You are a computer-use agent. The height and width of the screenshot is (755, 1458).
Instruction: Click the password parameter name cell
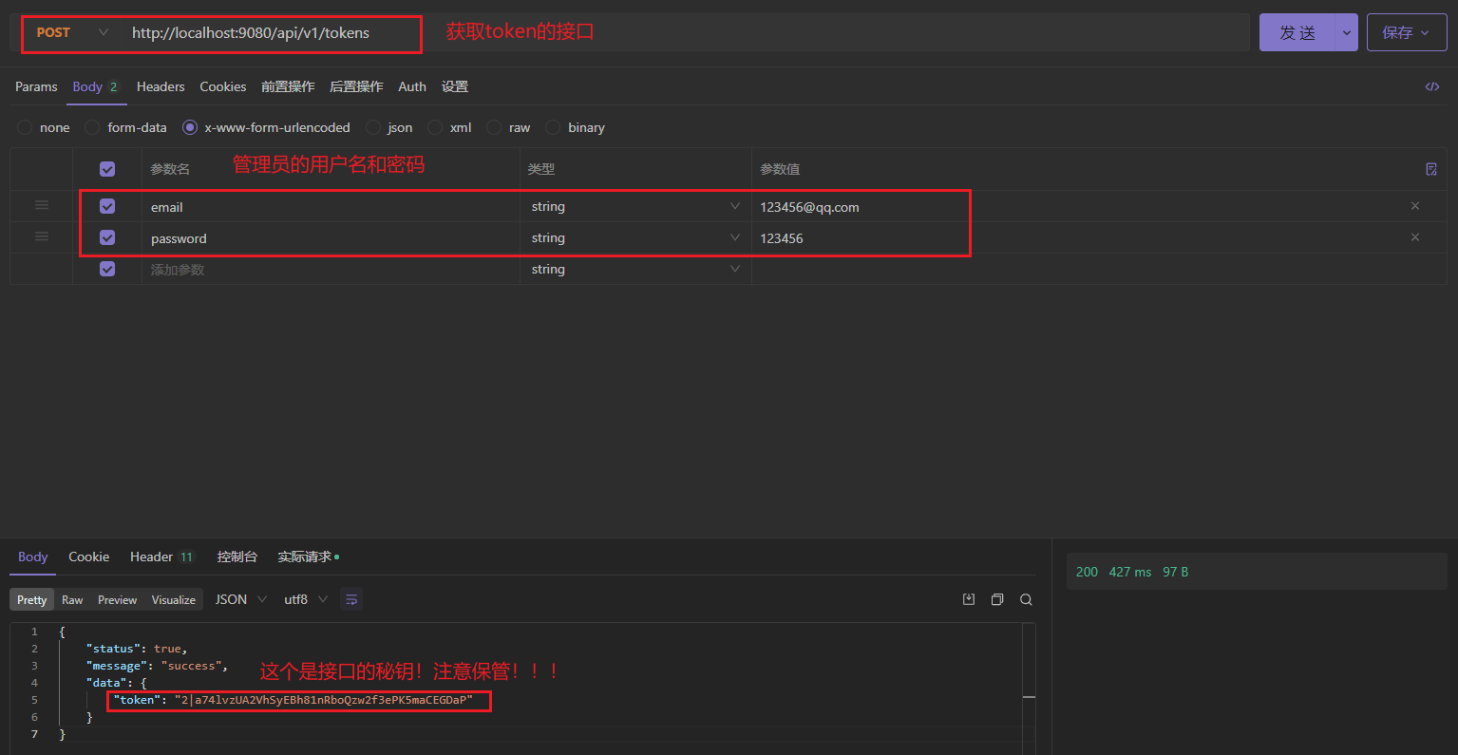331,237
